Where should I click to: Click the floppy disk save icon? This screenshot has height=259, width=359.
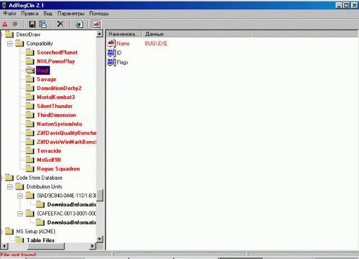tap(32, 24)
